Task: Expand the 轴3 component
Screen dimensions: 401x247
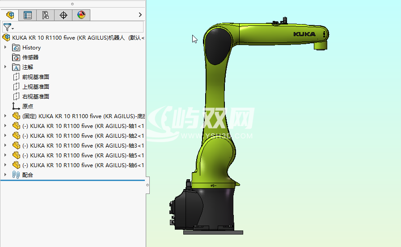Action: (5, 145)
